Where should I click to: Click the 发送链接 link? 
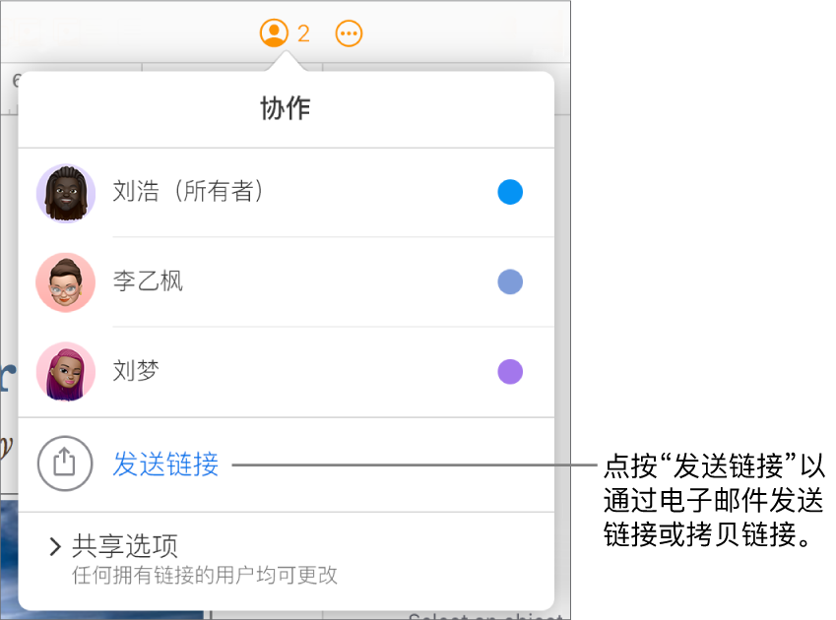(165, 465)
